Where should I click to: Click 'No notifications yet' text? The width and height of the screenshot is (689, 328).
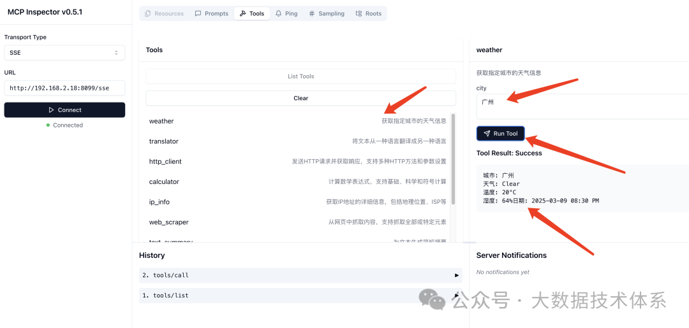coord(503,273)
